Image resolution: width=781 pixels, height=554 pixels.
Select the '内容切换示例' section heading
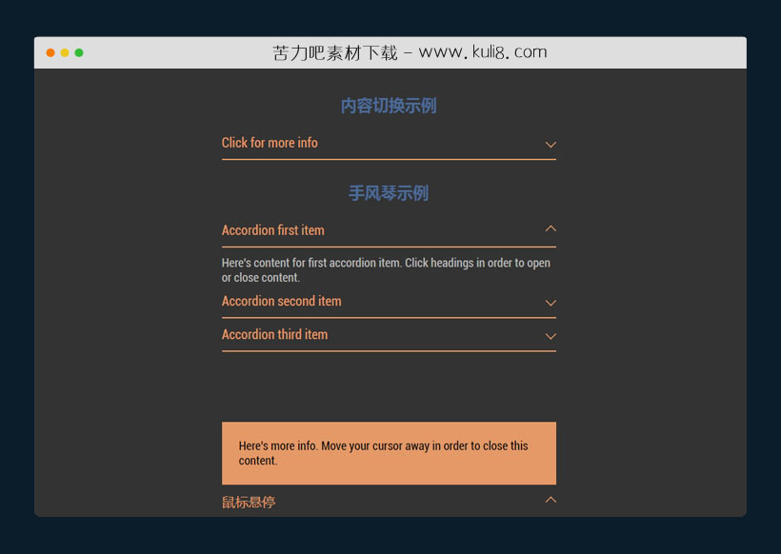[x=389, y=106]
